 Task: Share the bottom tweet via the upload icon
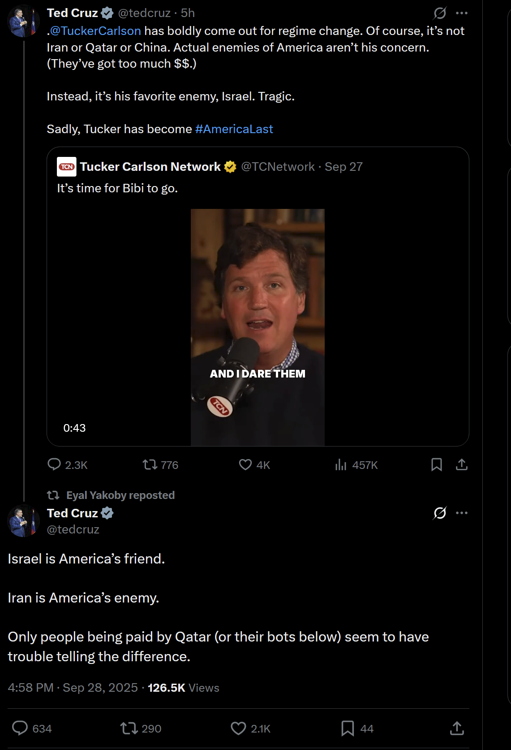[457, 728]
